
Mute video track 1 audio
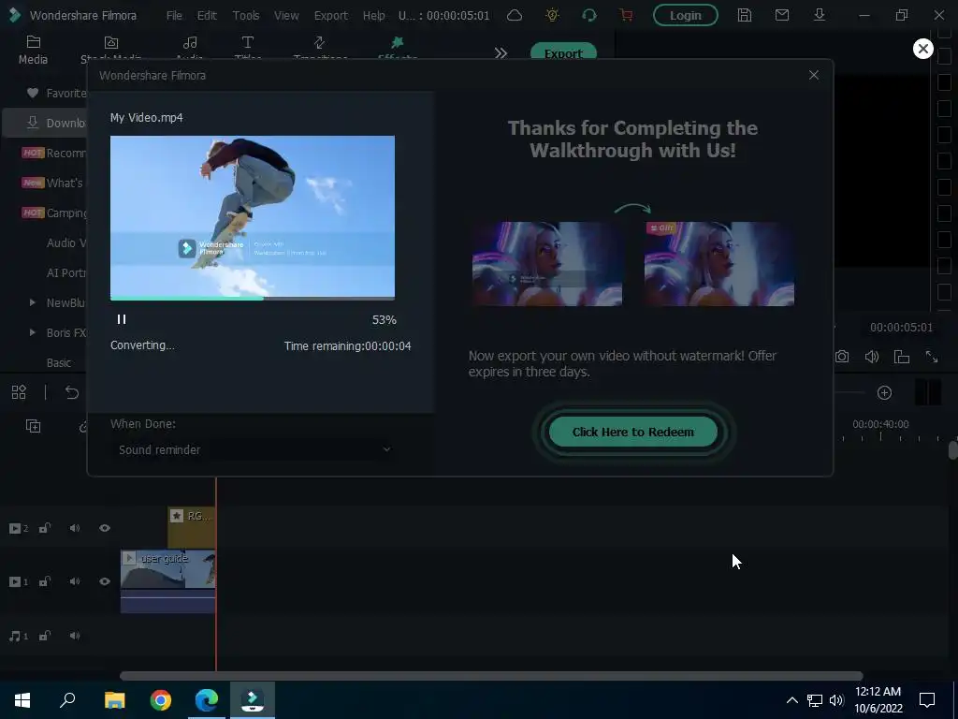(x=75, y=581)
